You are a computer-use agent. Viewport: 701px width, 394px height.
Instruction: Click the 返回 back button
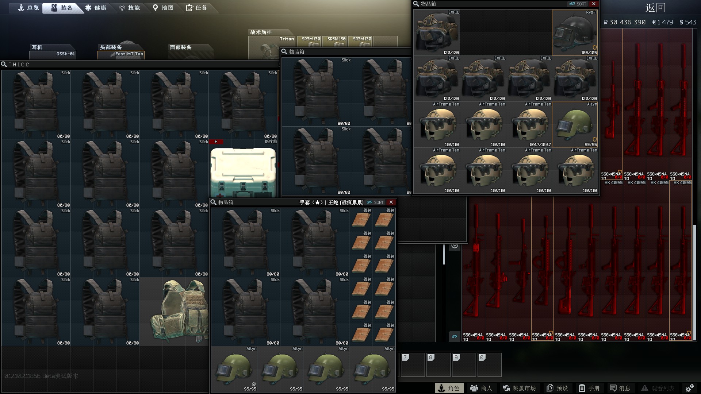point(655,8)
